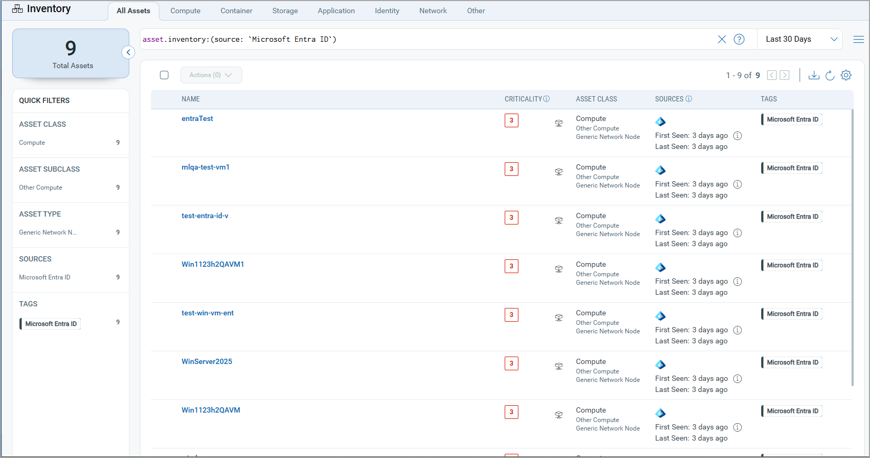The width and height of the screenshot is (870, 458).
Task: Click the refresh asset list icon
Action: (x=830, y=75)
